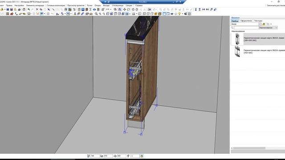Viewport: 285px width, 160px height.
Task: Delete selection with the X icon
Action: coord(37,9)
